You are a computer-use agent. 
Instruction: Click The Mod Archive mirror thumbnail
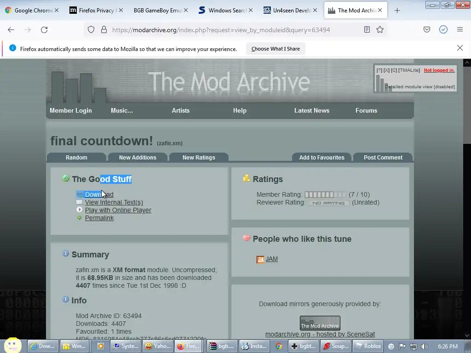[x=320, y=323]
